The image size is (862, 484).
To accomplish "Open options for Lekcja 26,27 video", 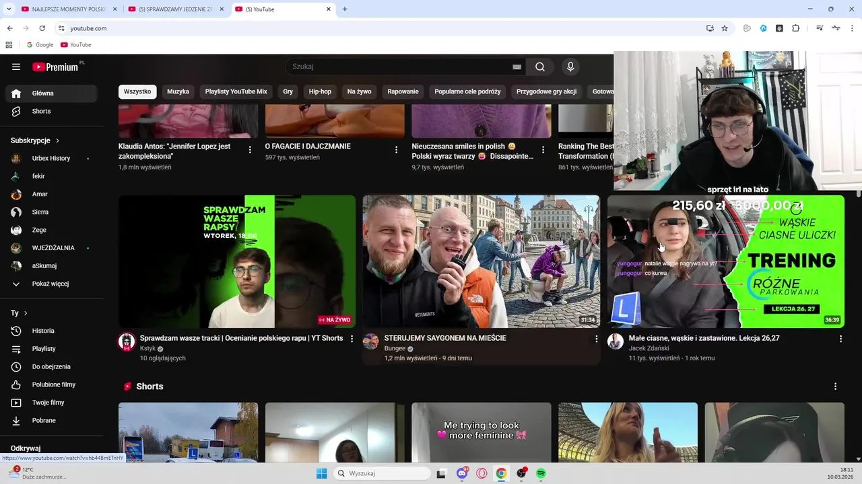I will [840, 339].
